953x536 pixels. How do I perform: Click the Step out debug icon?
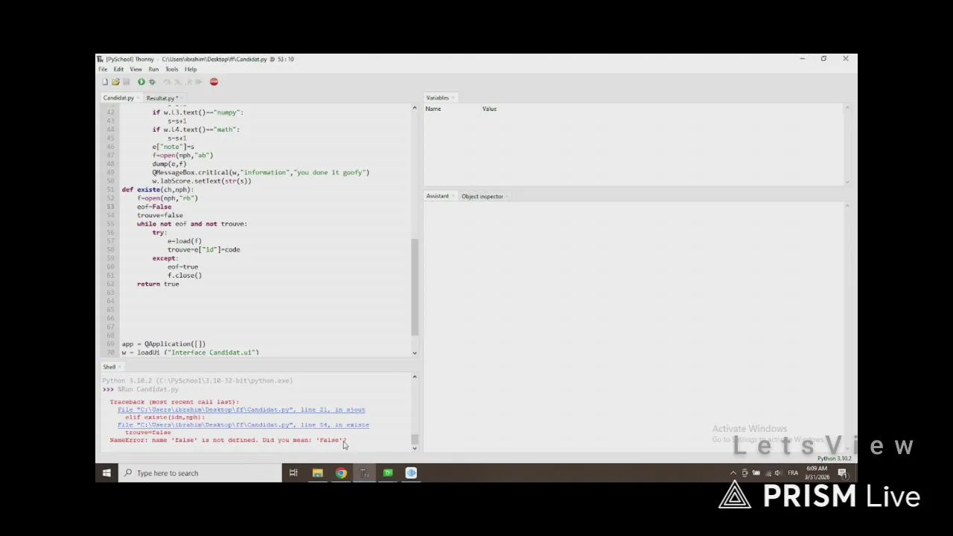188,82
